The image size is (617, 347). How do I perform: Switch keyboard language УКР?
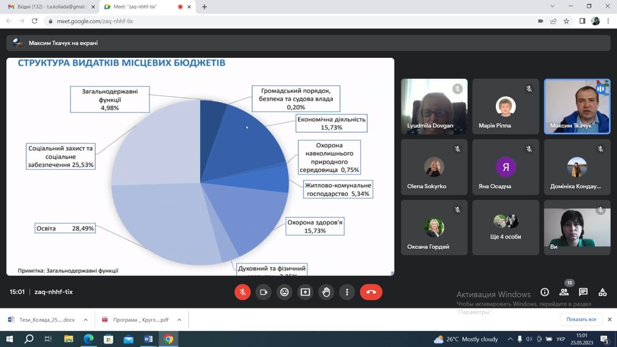(x=560, y=339)
